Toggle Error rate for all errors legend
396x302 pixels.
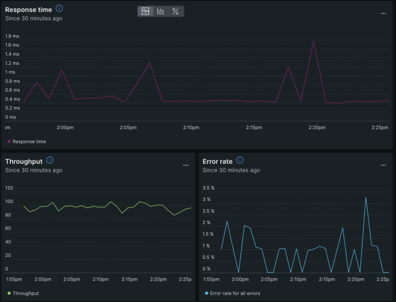click(x=235, y=294)
